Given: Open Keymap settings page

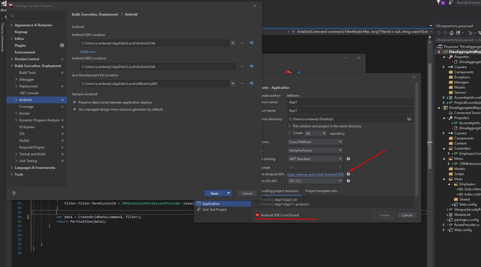Looking at the screenshot, I should (x=21, y=32).
